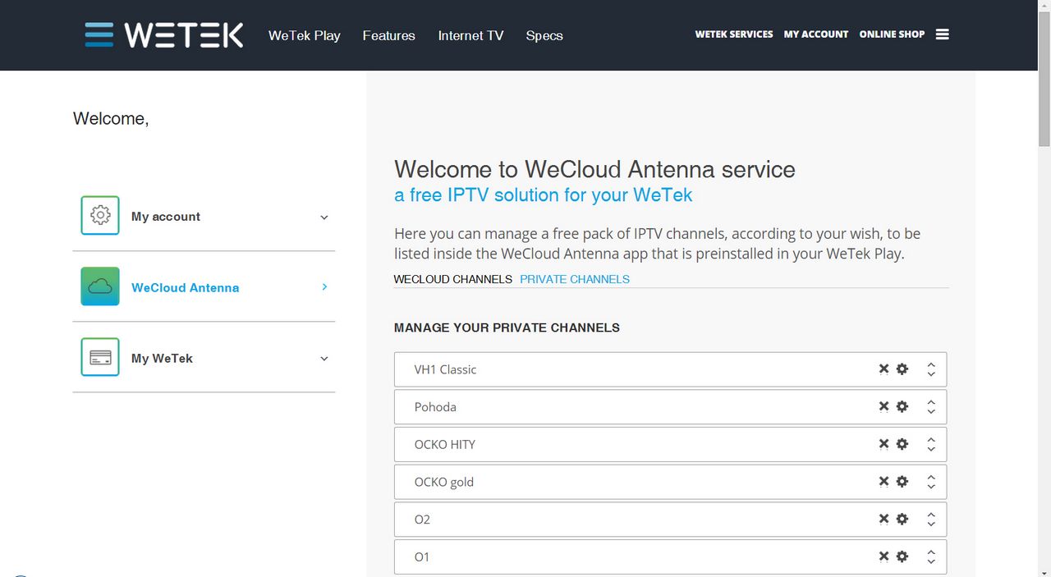Open the Specs menu item

pos(544,35)
